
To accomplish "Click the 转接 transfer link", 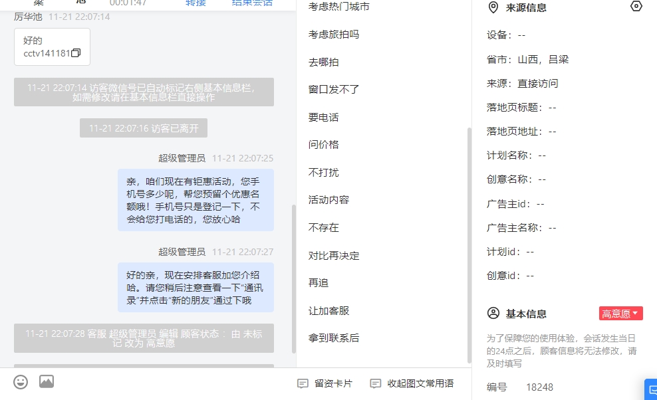I will point(196,3).
